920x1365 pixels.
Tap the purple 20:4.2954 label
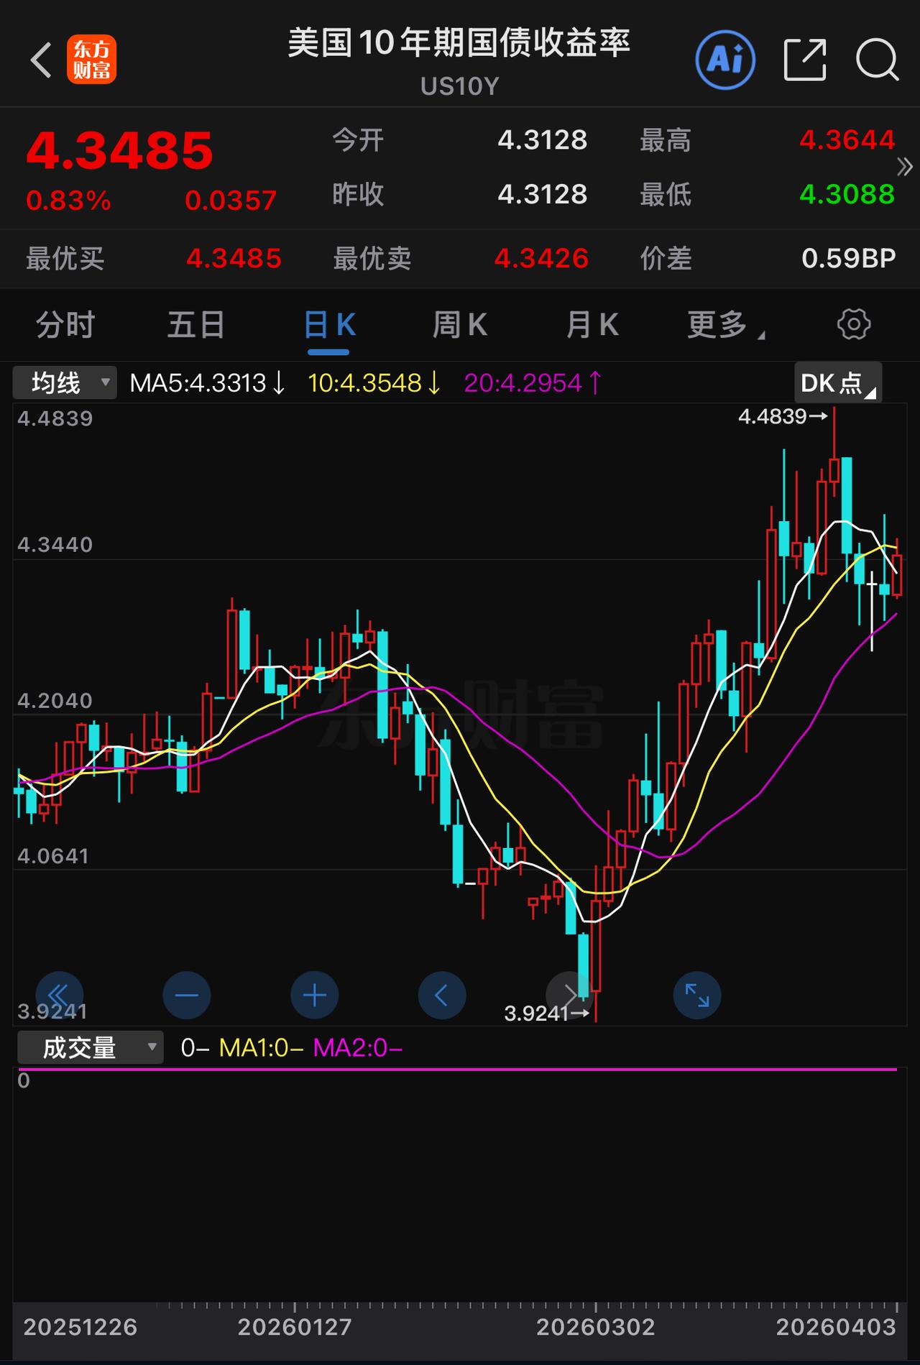click(x=533, y=383)
